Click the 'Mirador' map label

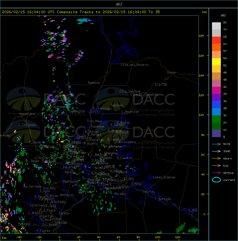coord(121,194)
